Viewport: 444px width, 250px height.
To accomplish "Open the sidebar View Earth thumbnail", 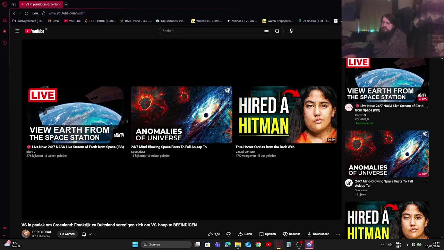I will [387, 80].
